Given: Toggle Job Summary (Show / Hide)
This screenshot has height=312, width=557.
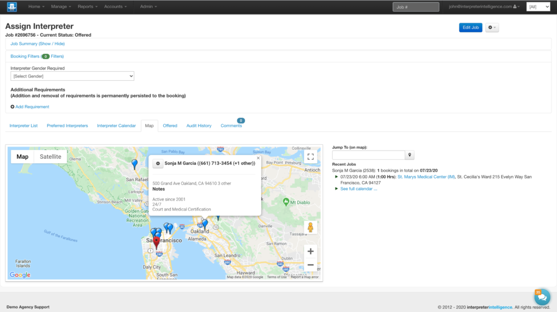Looking at the screenshot, I should pyautogui.click(x=37, y=43).
